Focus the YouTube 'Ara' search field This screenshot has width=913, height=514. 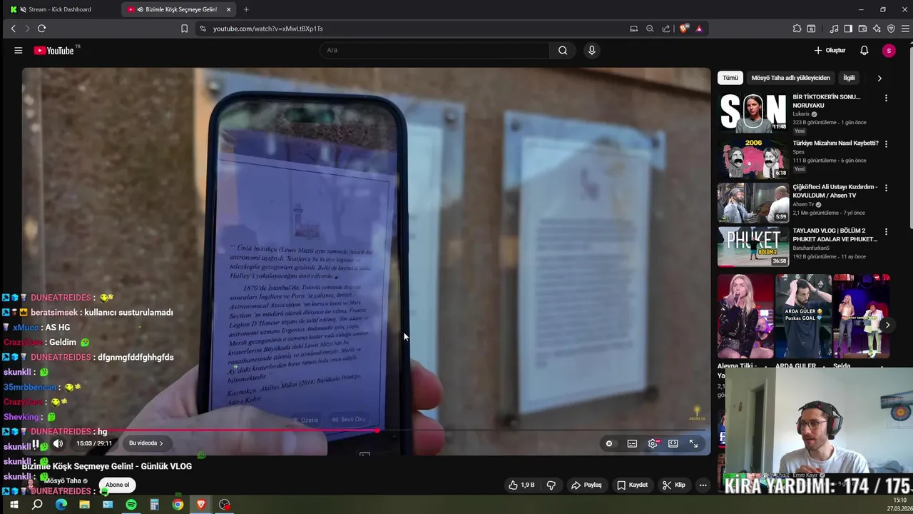click(x=435, y=51)
